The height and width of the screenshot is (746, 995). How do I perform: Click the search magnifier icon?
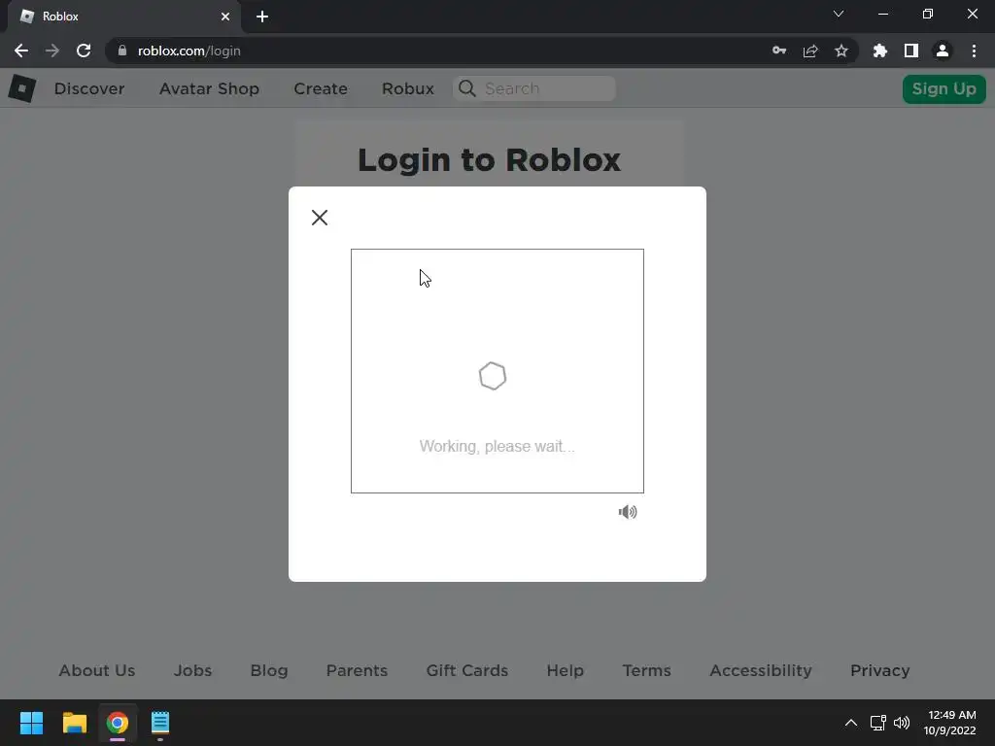467,88
